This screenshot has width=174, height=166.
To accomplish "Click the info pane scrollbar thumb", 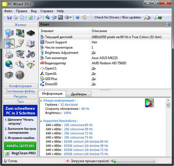I will click(x=168, y=105).
